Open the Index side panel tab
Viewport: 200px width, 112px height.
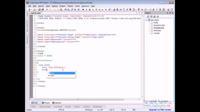click(27, 15)
